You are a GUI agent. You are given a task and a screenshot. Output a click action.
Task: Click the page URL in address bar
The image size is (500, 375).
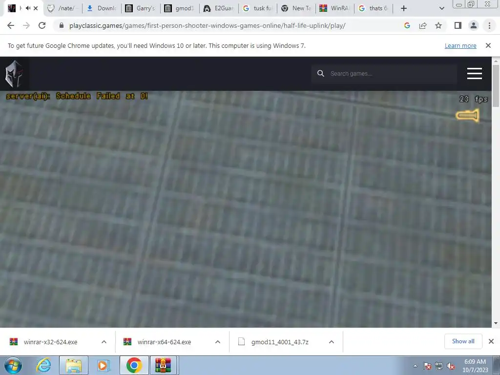pyautogui.click(x=207, y=25)
